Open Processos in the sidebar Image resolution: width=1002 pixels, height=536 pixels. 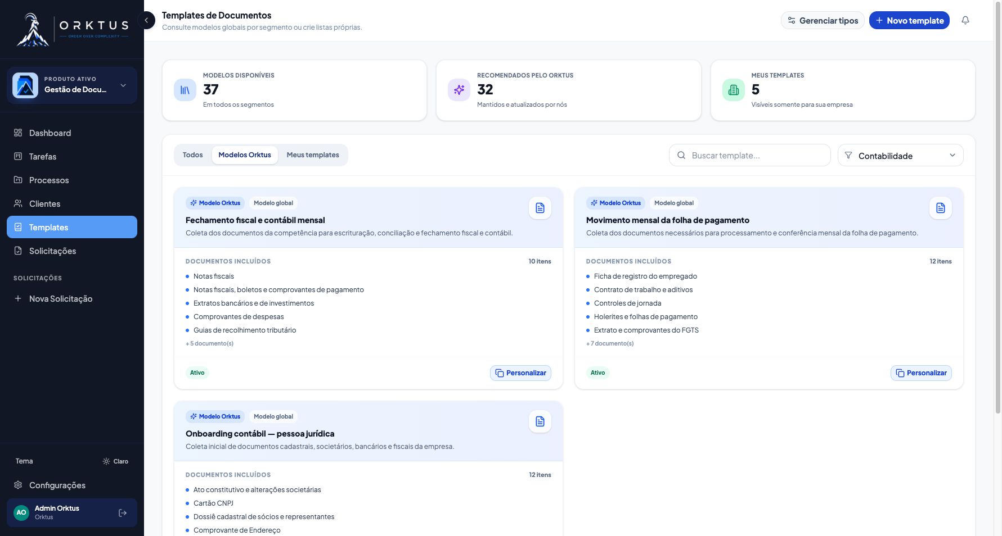pos(72,180)
